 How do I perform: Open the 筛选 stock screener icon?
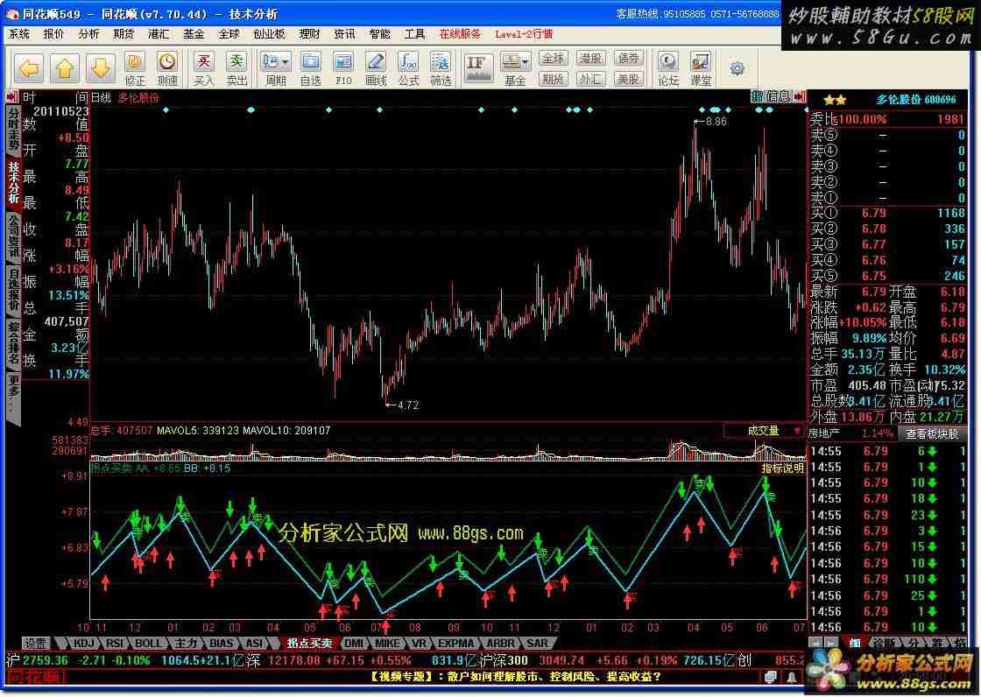[x=441, y=69]
